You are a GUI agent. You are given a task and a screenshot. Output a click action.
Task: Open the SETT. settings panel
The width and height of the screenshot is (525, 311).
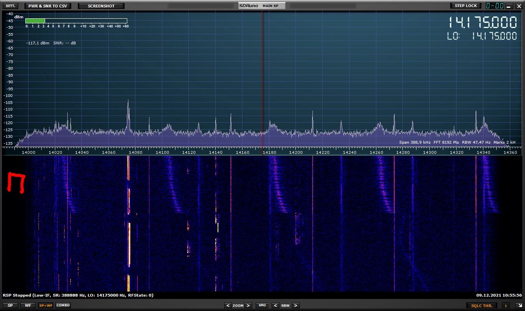(x=11, y=6)
